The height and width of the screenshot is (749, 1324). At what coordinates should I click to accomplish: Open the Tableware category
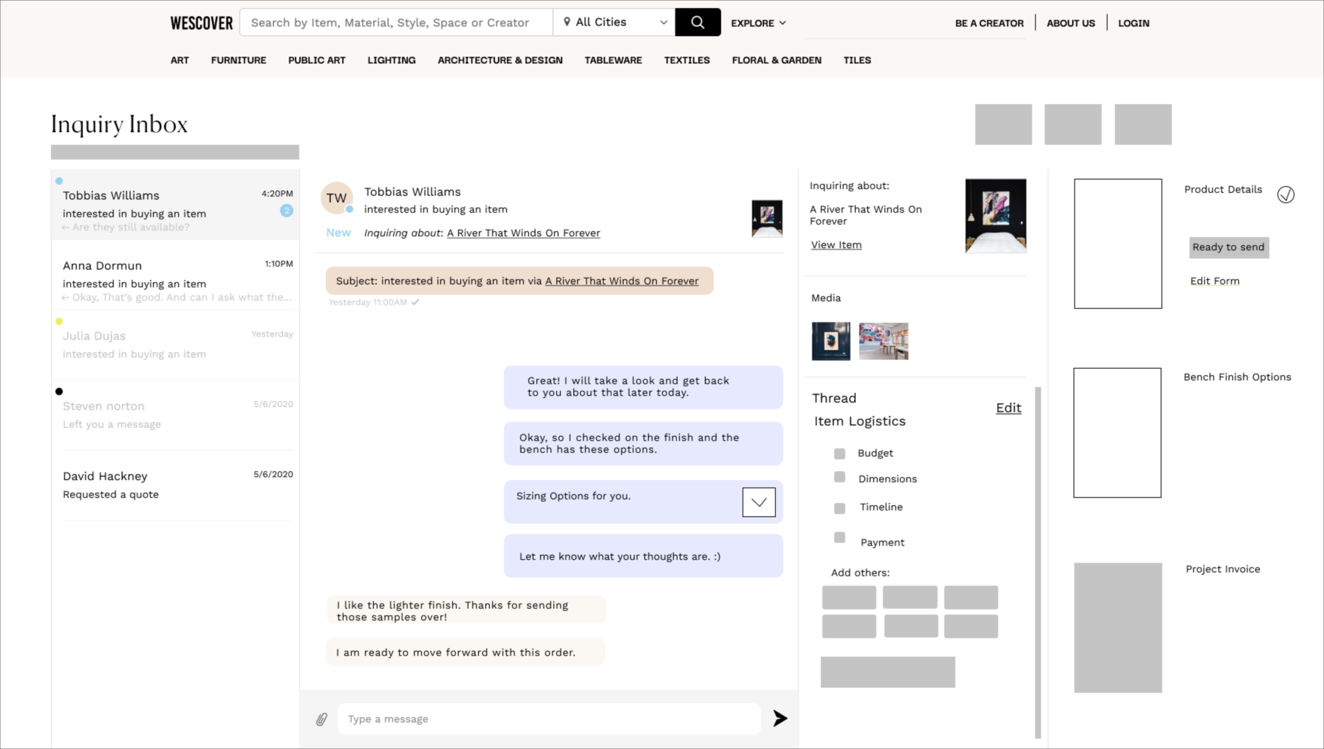tap(613, 60)
